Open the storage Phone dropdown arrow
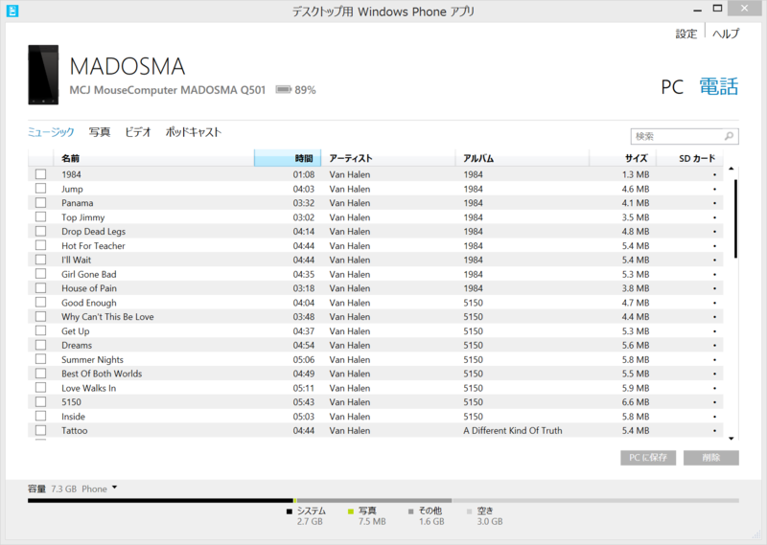Viewport: 767px width, 545px height. [114, 488]
